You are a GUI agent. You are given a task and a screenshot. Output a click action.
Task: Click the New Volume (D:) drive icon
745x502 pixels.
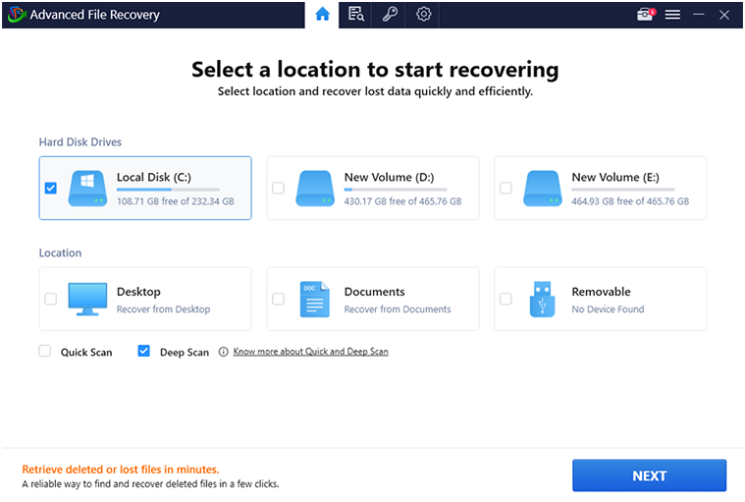pyautogui.click(x=315, y=189)
